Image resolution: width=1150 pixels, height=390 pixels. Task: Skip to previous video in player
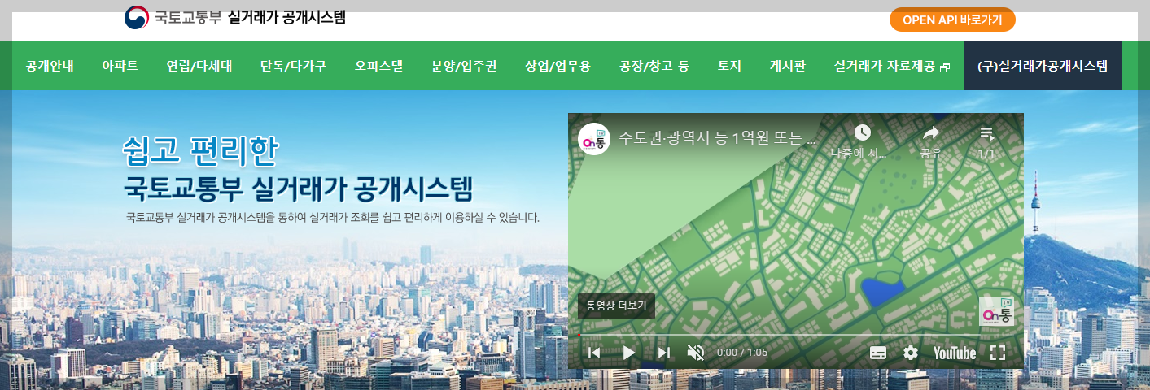tap(594, 352)
